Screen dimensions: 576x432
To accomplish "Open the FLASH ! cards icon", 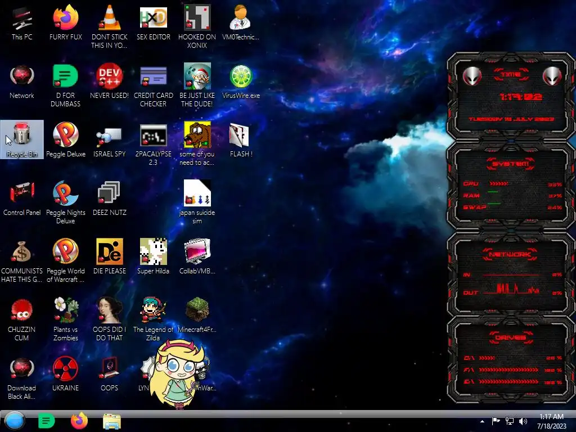I will coord(241,139).
